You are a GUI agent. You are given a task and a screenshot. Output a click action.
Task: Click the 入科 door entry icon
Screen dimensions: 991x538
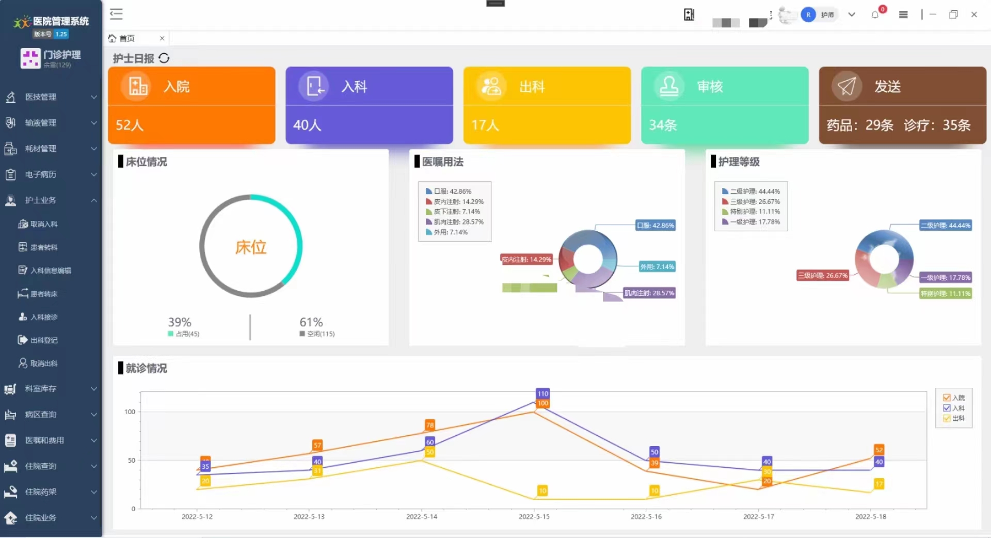314,86
